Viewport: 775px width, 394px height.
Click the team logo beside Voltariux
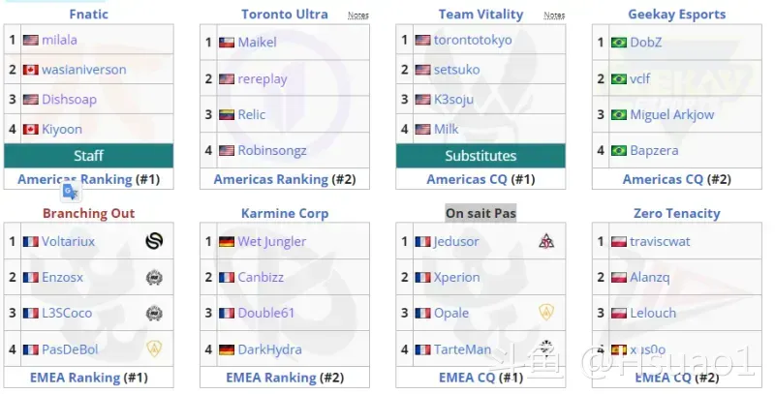(x=153, y=241)
